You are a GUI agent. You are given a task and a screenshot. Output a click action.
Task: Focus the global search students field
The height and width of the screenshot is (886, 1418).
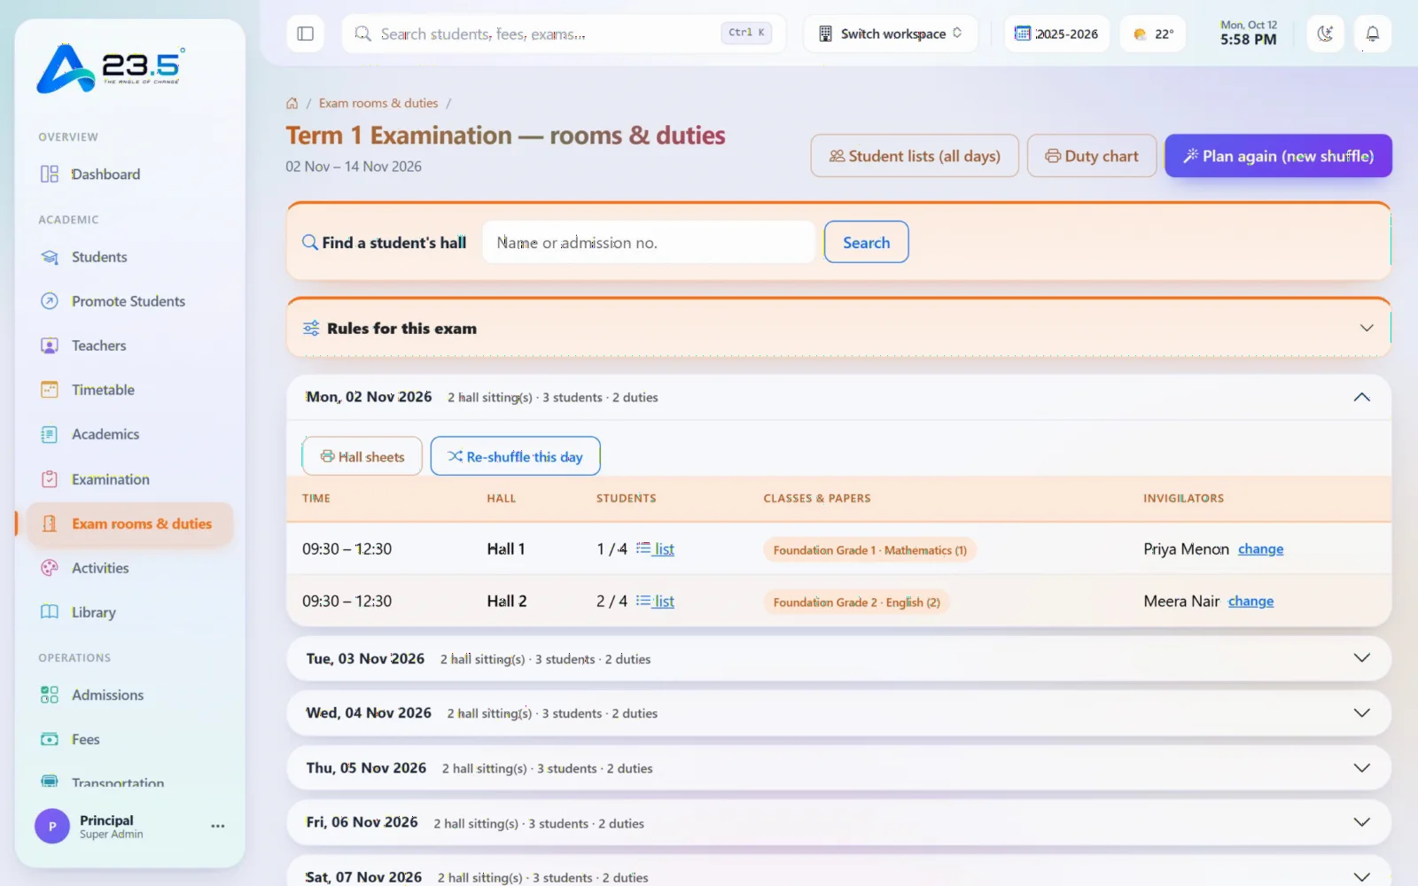(x=564, y=34)
